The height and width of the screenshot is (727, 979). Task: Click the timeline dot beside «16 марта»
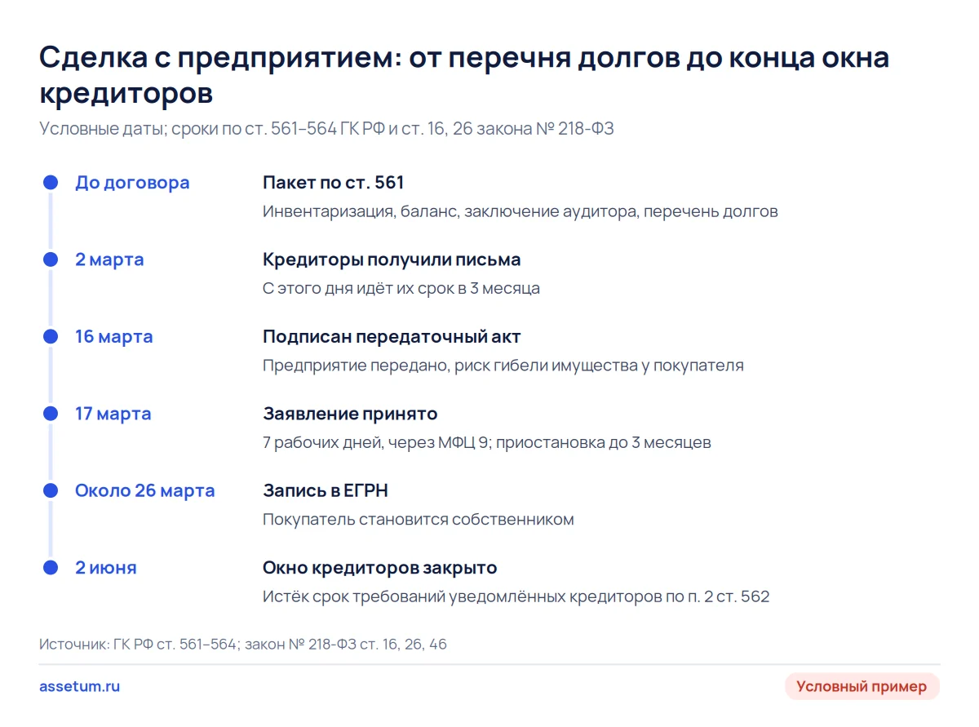point(51,336)
